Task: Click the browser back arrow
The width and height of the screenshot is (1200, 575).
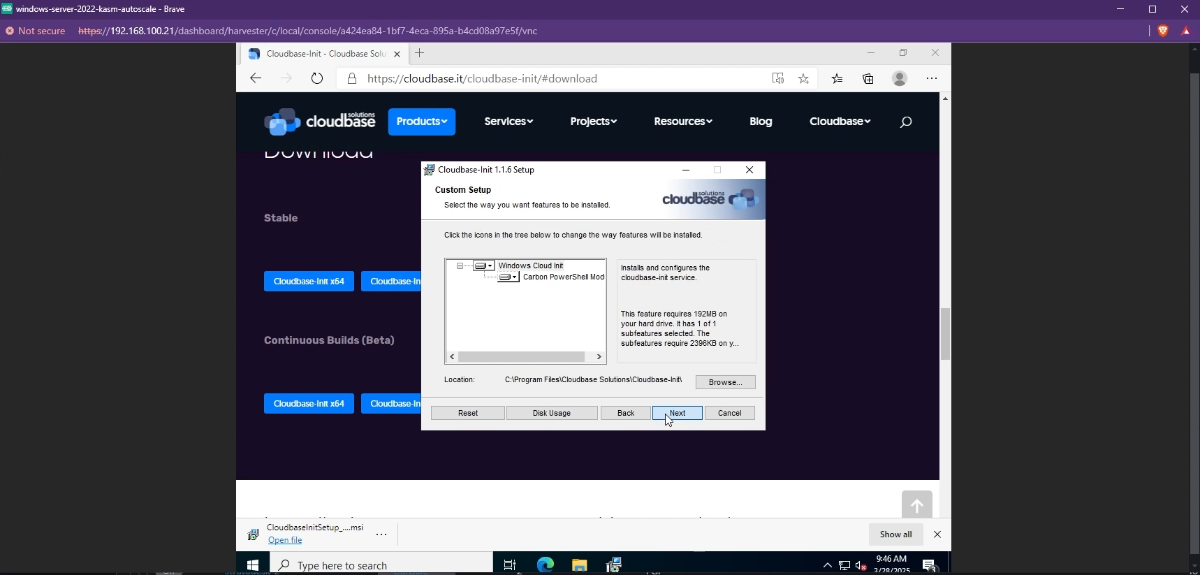Action: (x=256, y=78)
